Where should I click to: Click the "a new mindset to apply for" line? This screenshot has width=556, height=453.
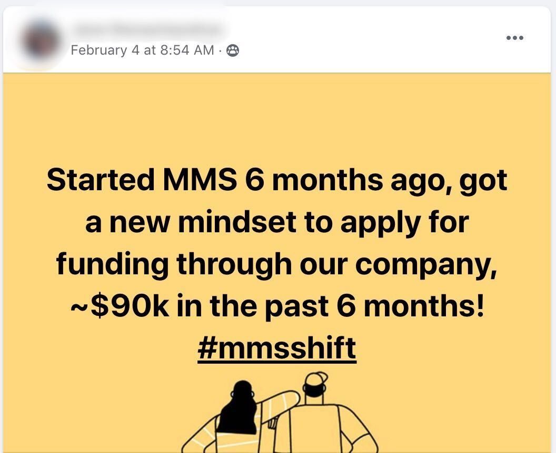(277, 222)
